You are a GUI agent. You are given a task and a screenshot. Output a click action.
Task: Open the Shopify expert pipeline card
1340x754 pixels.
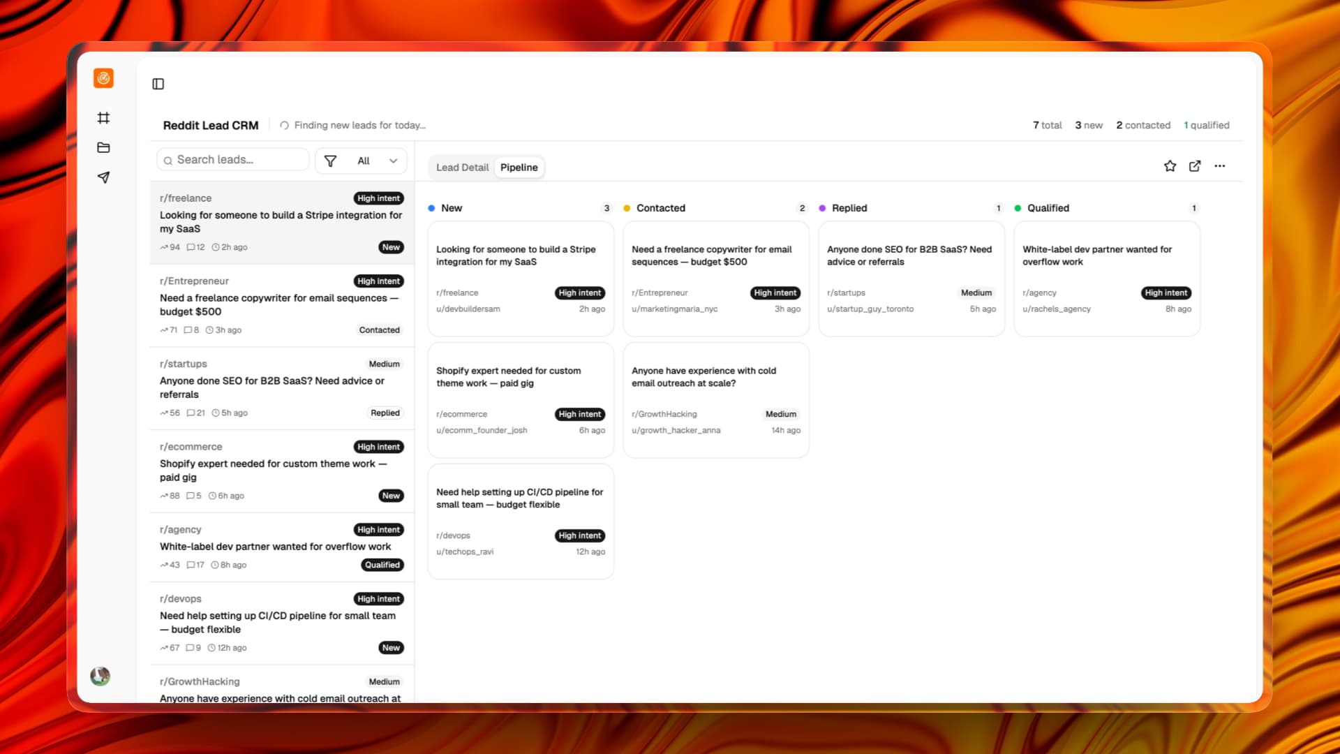pos(520,399)
